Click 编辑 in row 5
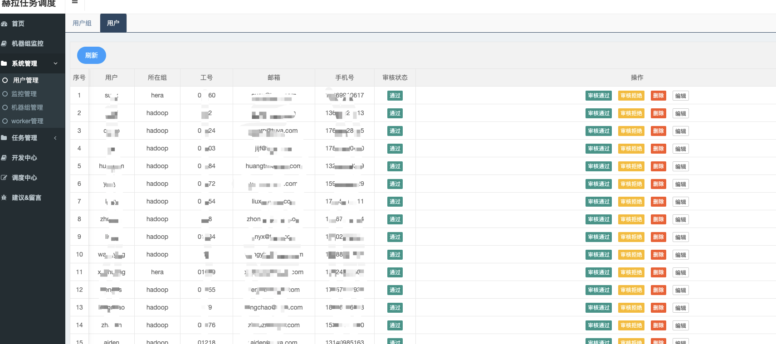This screenshot has width=776, height=344. pos(681,166)
